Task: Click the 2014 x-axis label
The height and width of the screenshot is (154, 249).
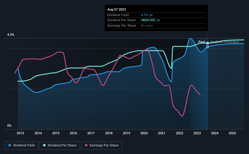Action: click(38, 133)
